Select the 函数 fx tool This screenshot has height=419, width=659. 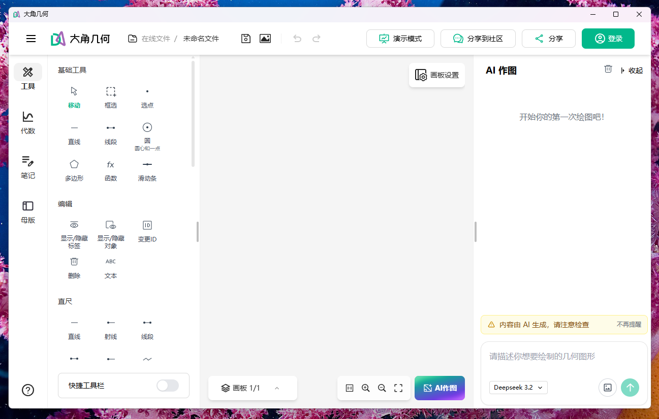(x=110, y=169)
